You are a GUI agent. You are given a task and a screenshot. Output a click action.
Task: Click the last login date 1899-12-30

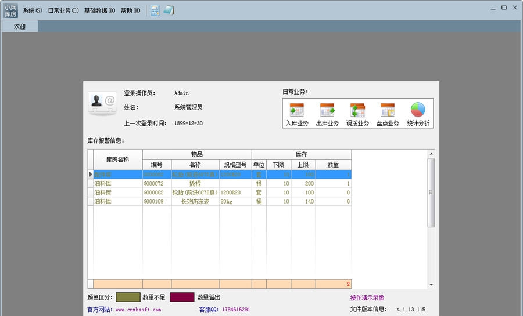188,123
